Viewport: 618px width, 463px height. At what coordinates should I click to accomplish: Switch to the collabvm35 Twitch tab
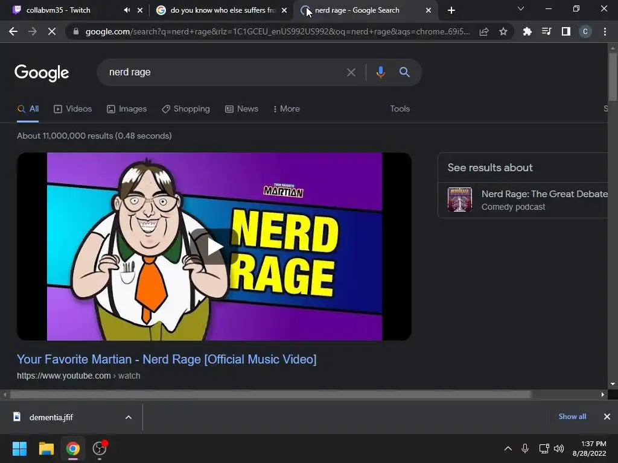coord(59,10)
